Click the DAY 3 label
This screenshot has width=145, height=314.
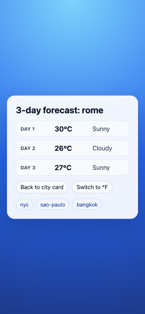(28, 167)
